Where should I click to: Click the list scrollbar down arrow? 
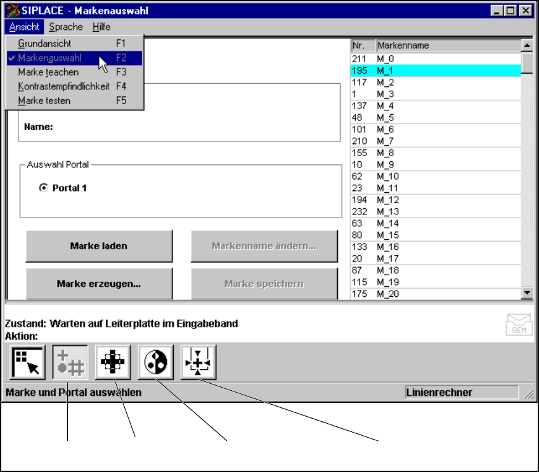tap(527, 293)
